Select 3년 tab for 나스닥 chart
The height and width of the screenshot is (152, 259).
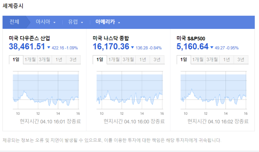(x=157, y=59)
